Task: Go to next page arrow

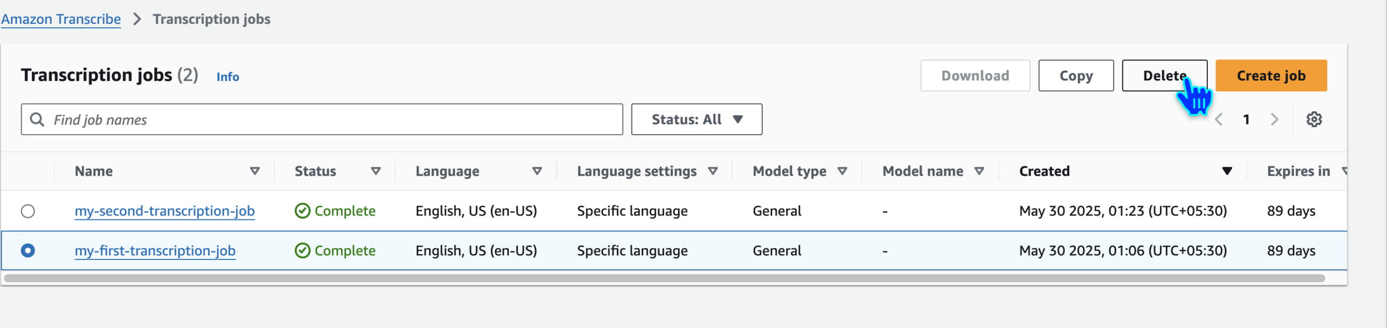Action: coord(1274,119)
